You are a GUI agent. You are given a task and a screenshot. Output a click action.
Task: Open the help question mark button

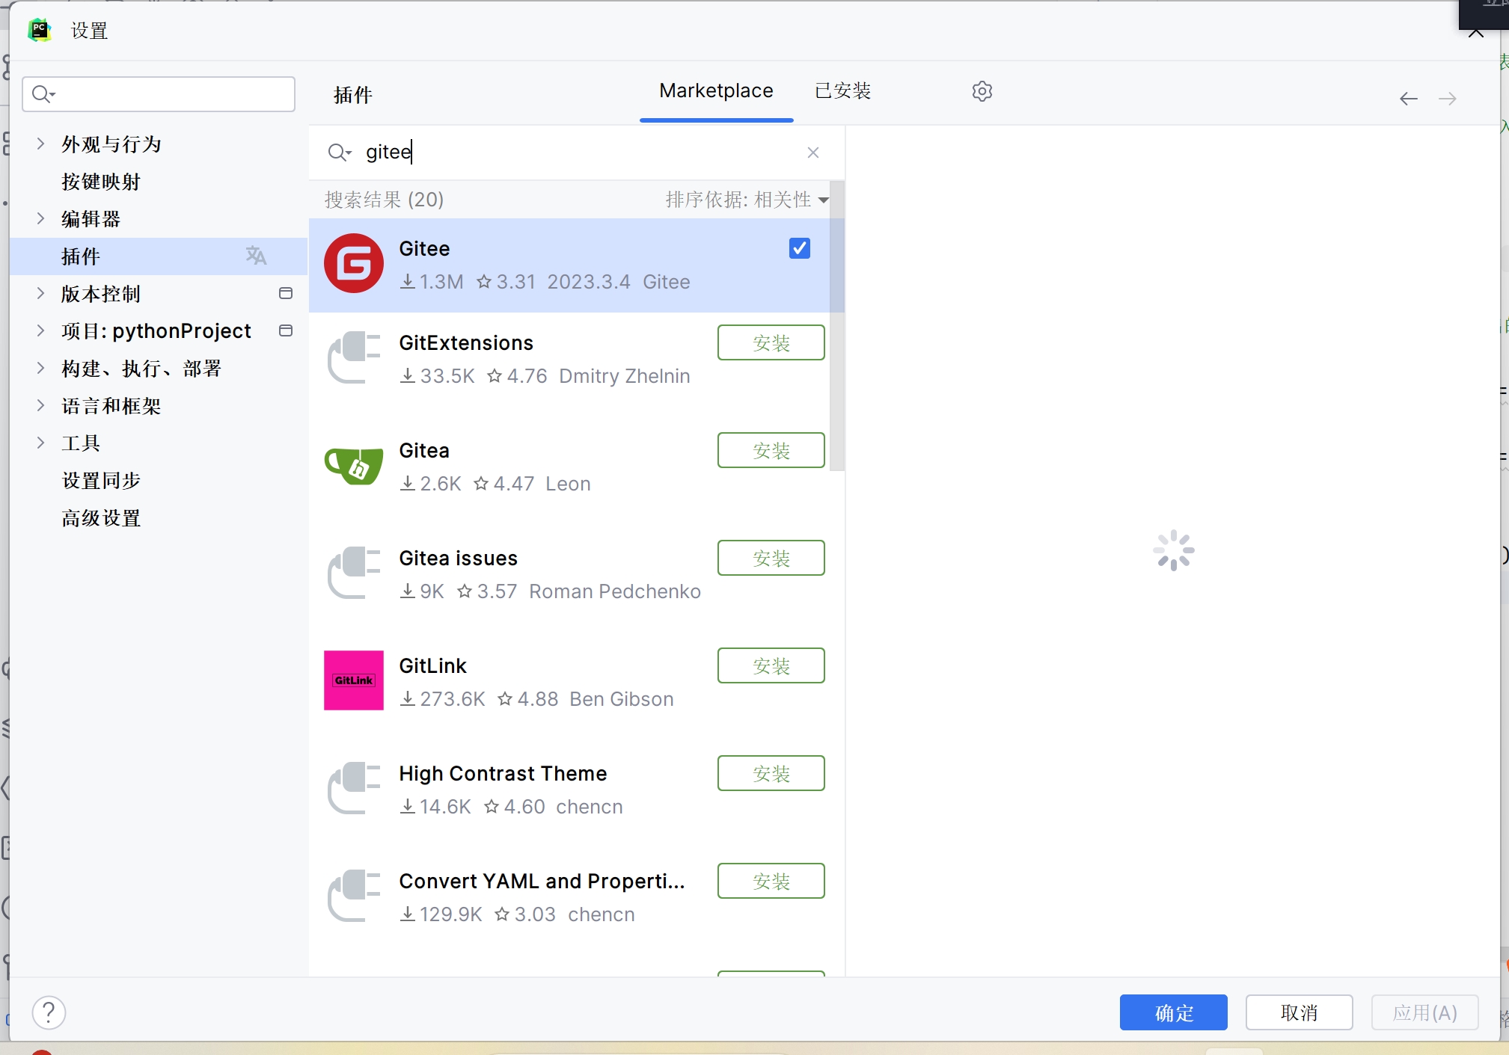49,1013
